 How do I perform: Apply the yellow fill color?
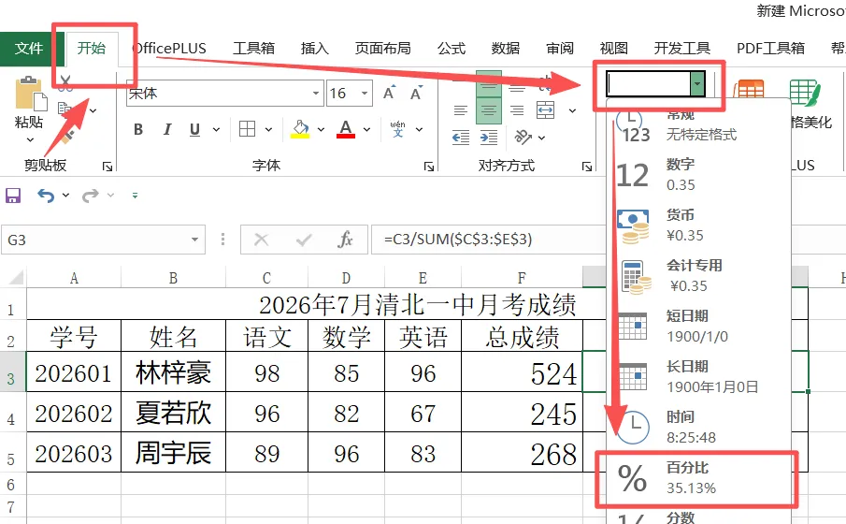pos(300,129)
